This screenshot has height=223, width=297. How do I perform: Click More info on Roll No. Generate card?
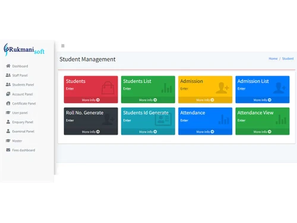click(91, 132)
